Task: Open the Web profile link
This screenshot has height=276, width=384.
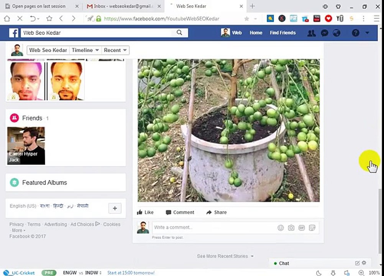Action: point(231,33)
